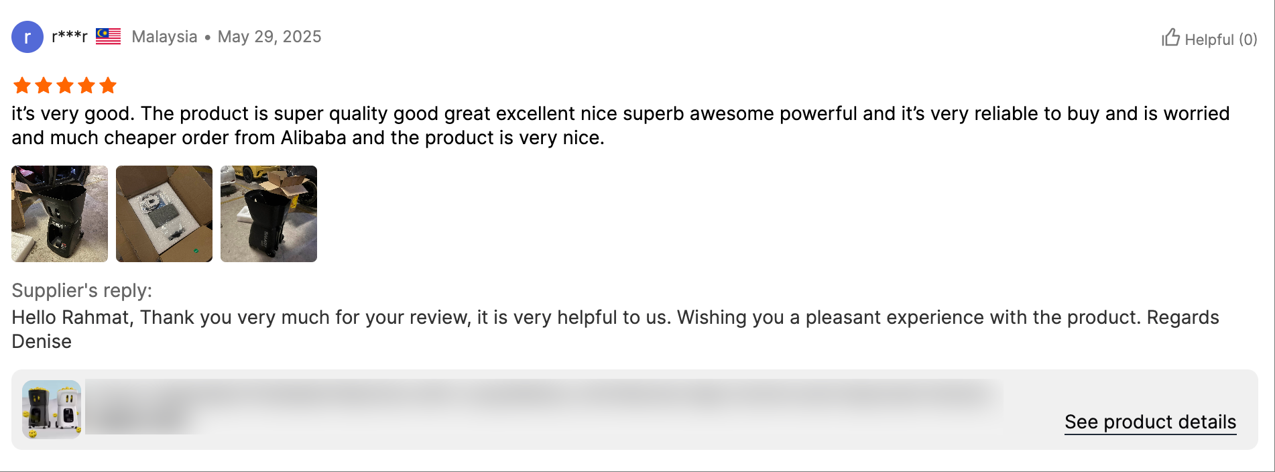Mark review as helpful via "Helpful (0)" text
The height and width of the screenshot is (472, 1275).
pyautogui.click(x=1221, y=40)
